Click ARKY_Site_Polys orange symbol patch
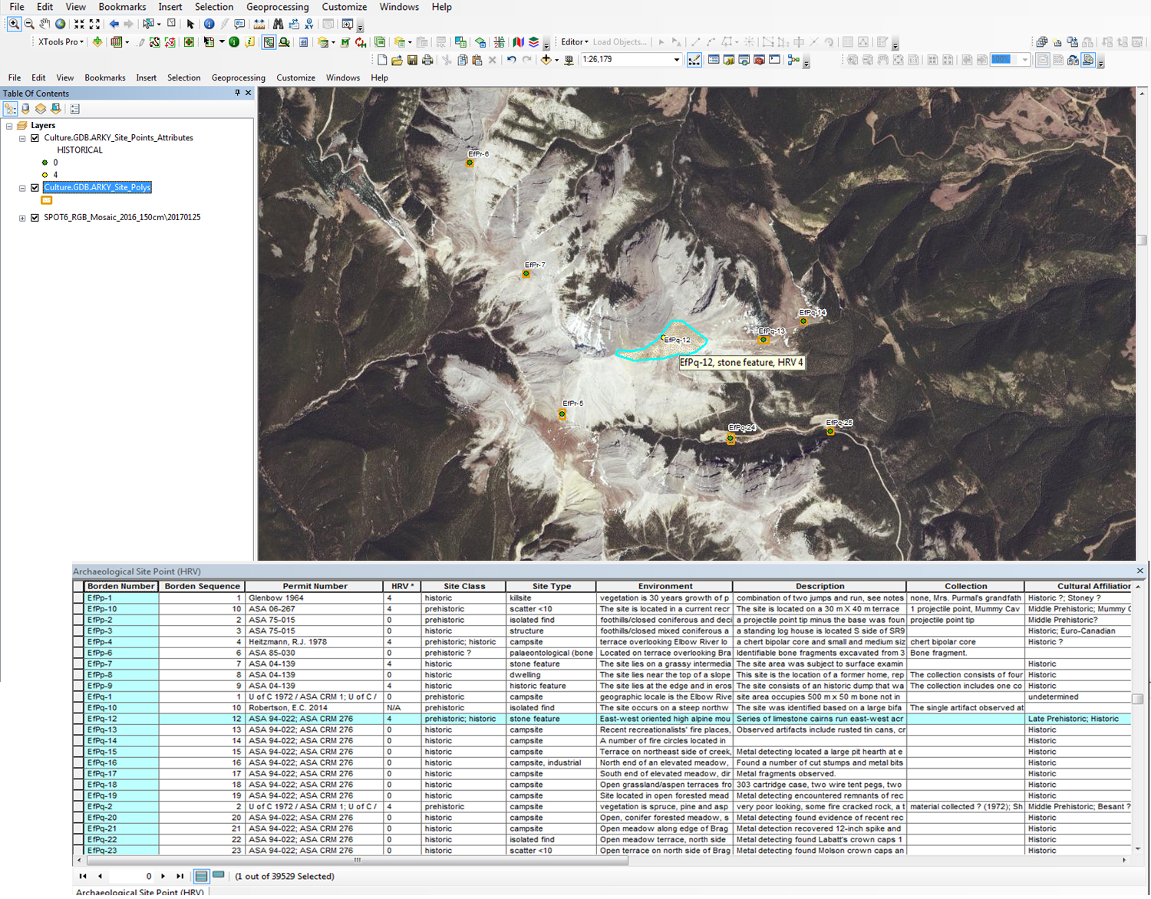This screenshot has height=899, width=1151. coord(47,200)
